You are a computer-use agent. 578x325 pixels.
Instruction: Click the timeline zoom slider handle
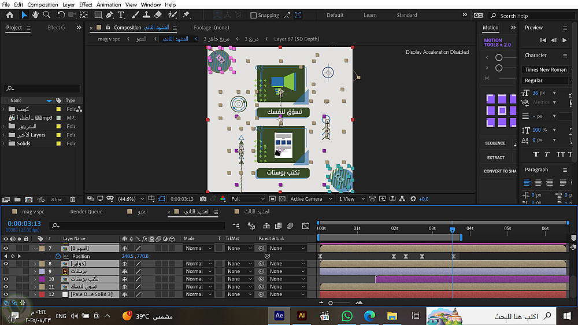tap(331, 302)
